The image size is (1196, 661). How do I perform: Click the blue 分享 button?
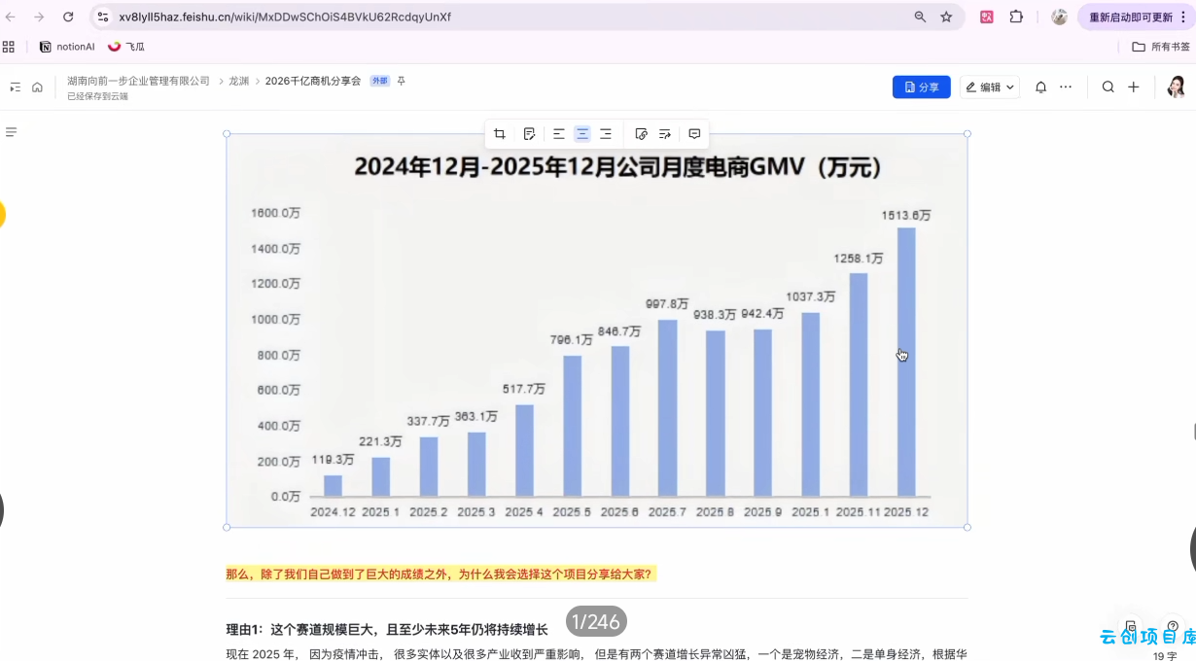921,87
